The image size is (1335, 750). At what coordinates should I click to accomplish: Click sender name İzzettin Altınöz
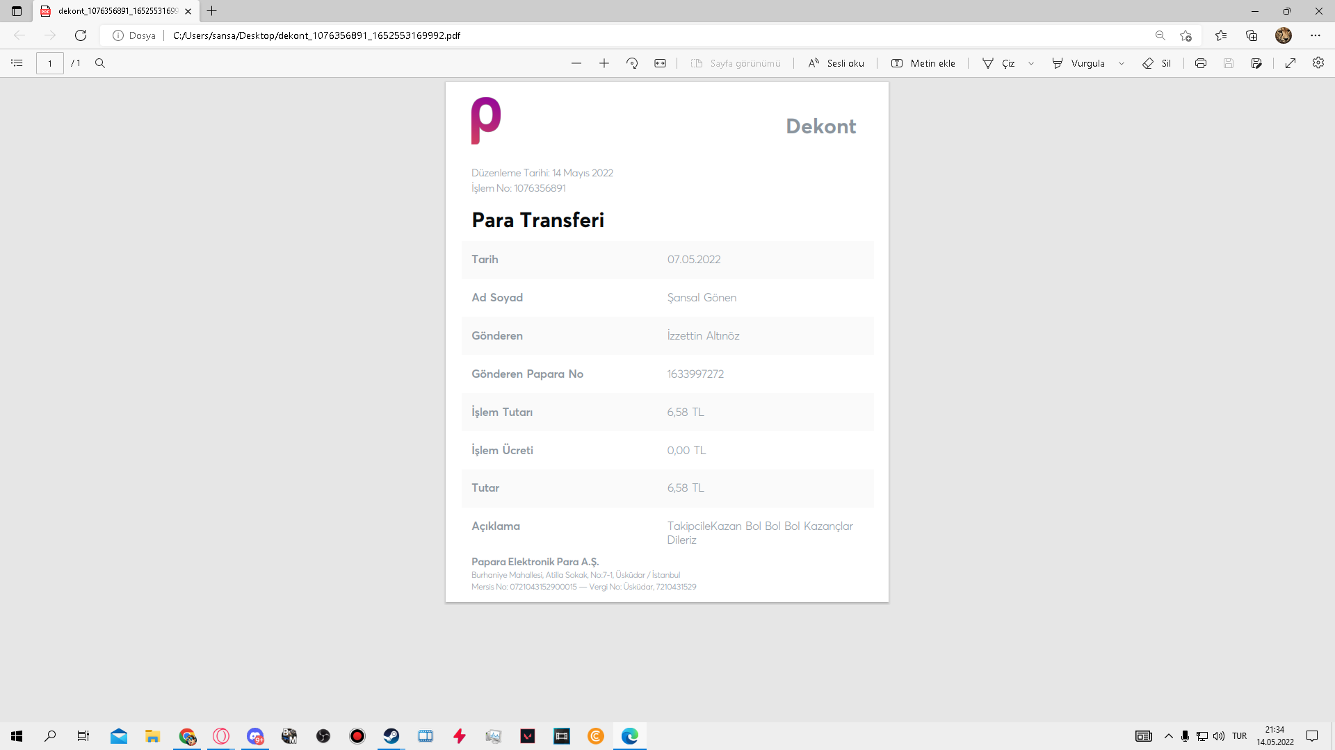click(703, 335)
